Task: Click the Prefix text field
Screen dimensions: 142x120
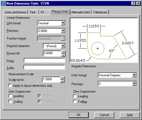Action: pyautogui.click(x=44, y=60)
